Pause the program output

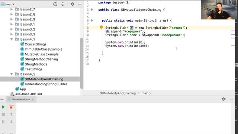click(3, 122)
